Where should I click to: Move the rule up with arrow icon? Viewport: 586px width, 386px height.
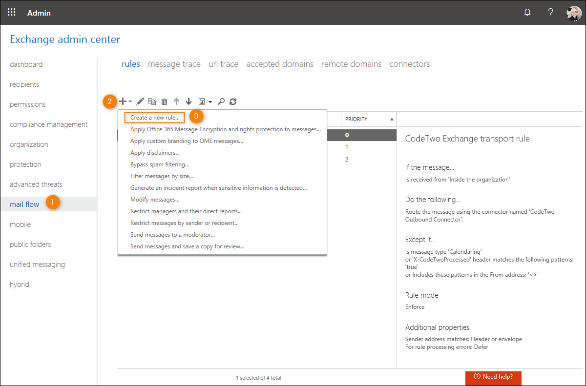176,101
